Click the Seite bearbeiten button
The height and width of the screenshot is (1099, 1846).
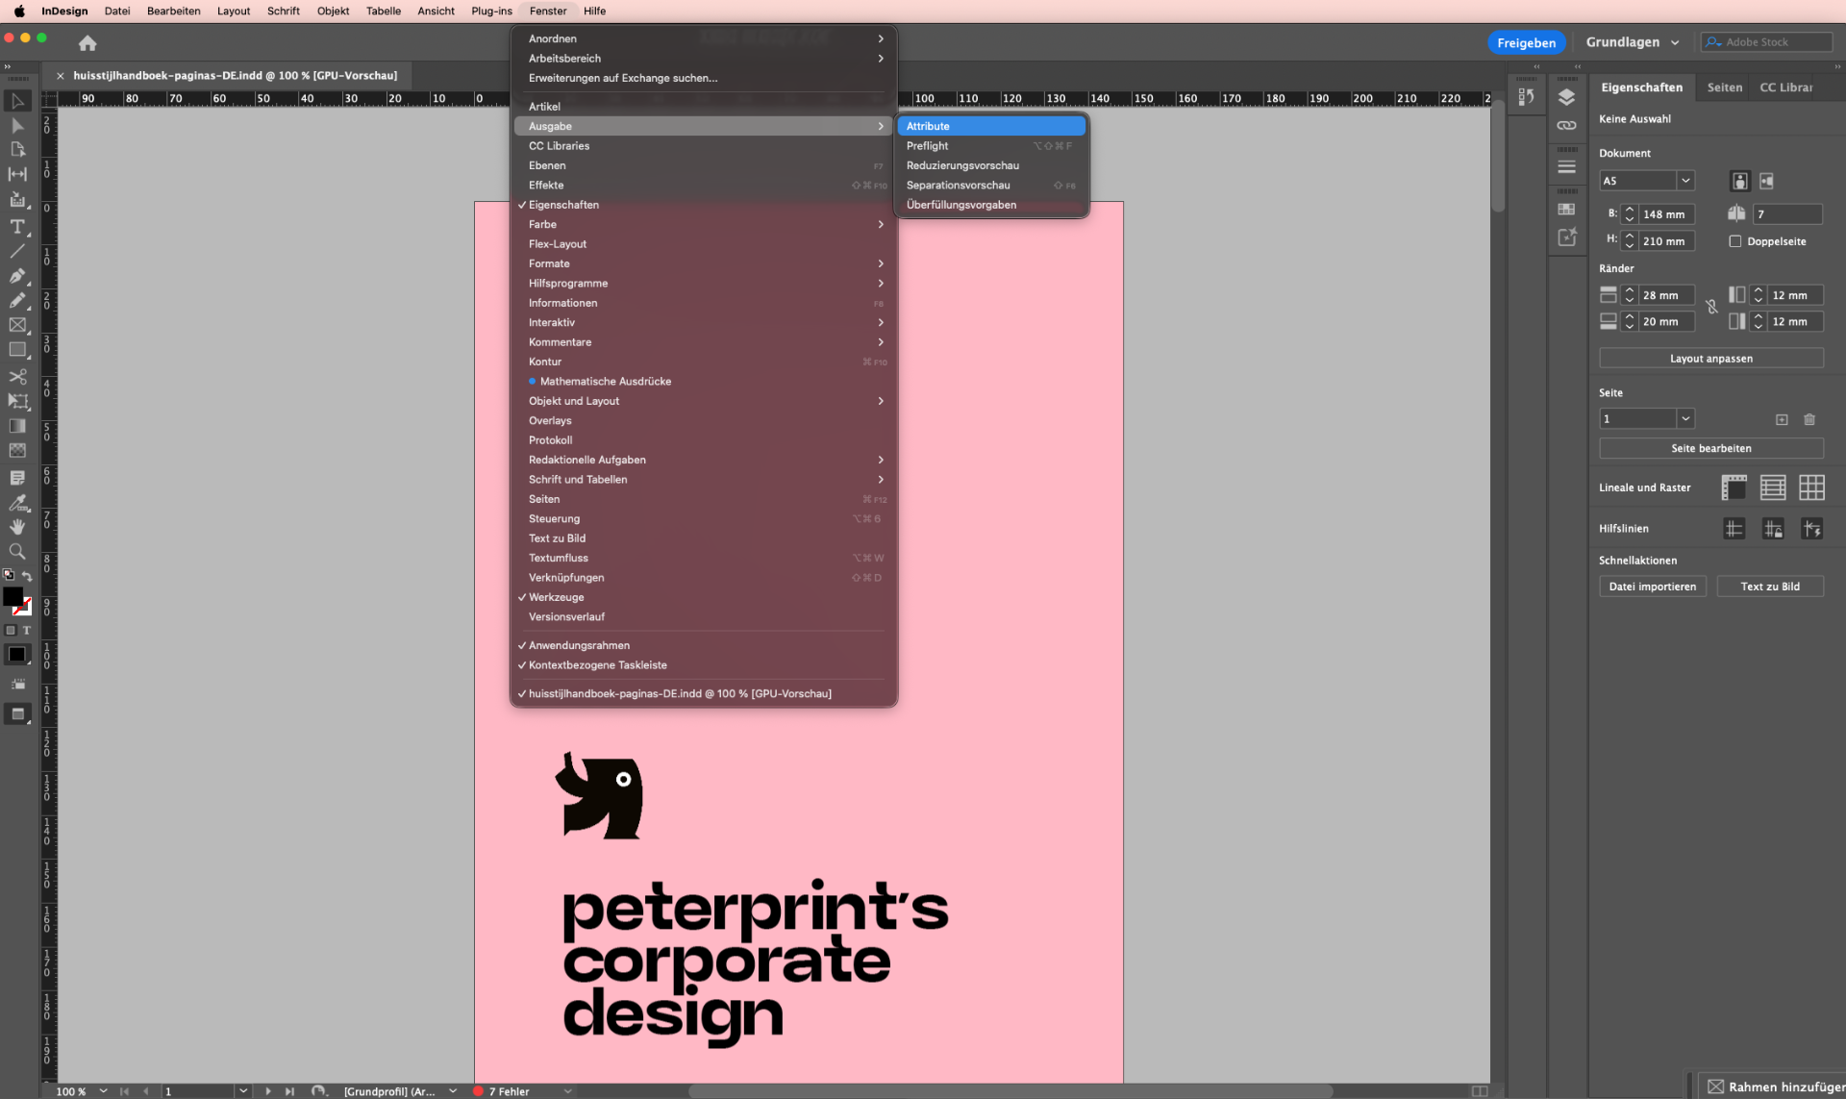tap(1710, 448)
